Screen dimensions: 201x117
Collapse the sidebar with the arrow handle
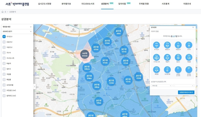35,87
